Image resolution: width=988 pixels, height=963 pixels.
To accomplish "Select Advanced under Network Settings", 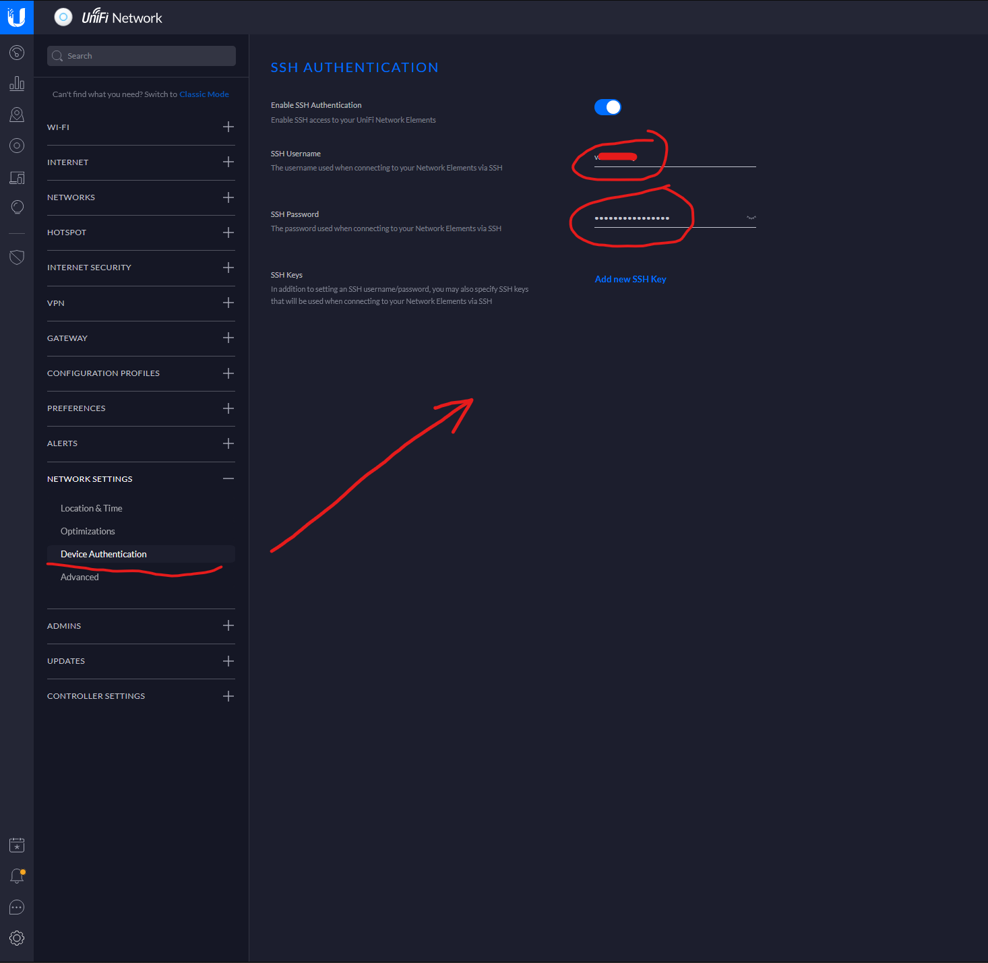I will pyautogui.click(x=80, y=578).
